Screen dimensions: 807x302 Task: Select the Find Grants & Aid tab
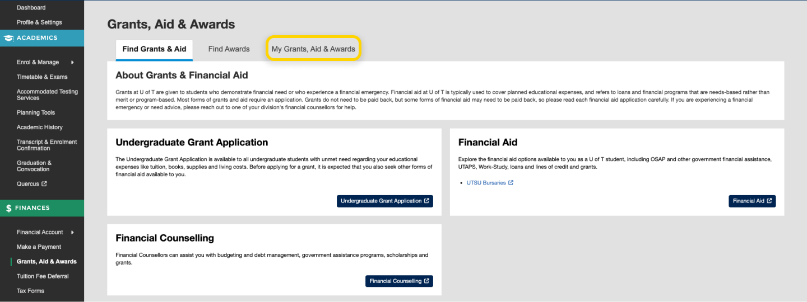point(154,49)
